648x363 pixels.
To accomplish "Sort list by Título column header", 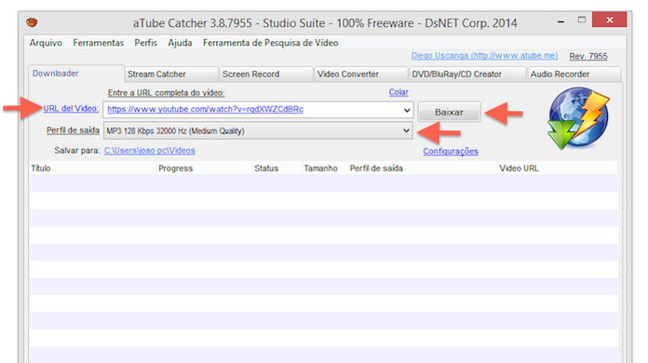I will coord(93,168).
